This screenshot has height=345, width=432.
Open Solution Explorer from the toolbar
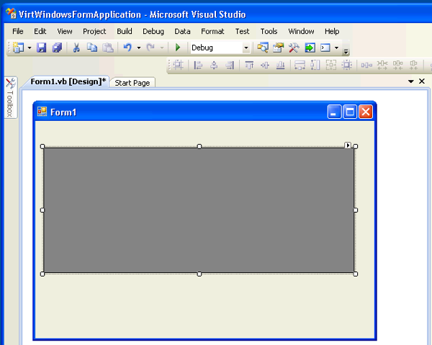click(x=262, y=48)
